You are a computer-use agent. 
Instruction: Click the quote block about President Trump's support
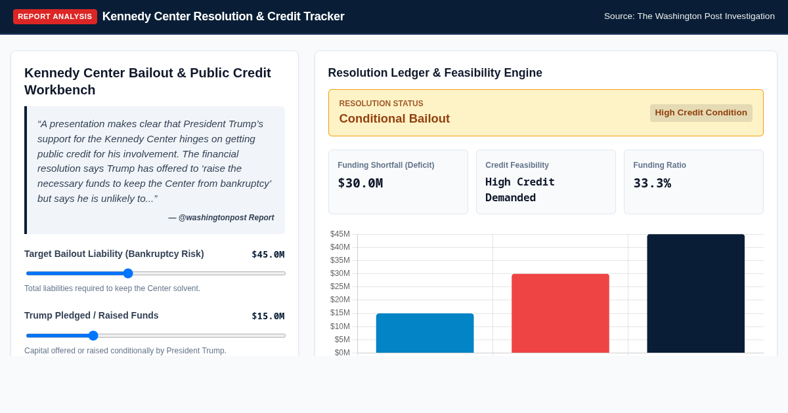(x=154, y=170)
